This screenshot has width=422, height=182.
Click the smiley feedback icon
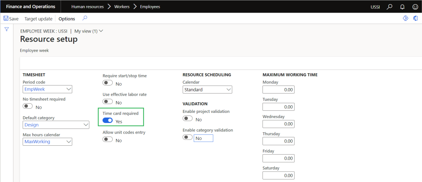[414, 7]
